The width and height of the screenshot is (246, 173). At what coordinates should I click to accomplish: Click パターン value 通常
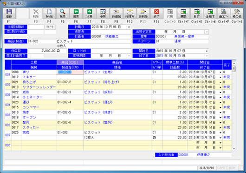tap(178, 41)
